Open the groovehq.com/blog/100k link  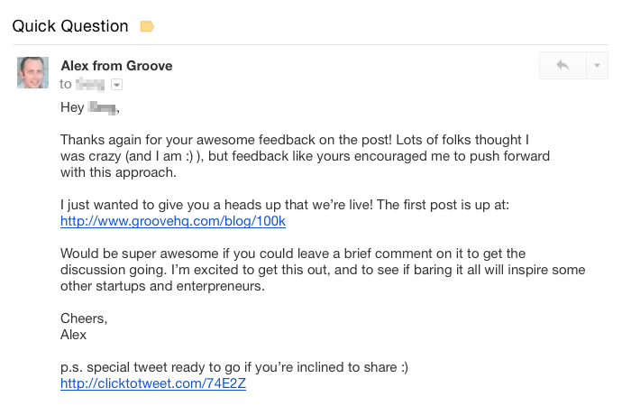tap(173, 221)
